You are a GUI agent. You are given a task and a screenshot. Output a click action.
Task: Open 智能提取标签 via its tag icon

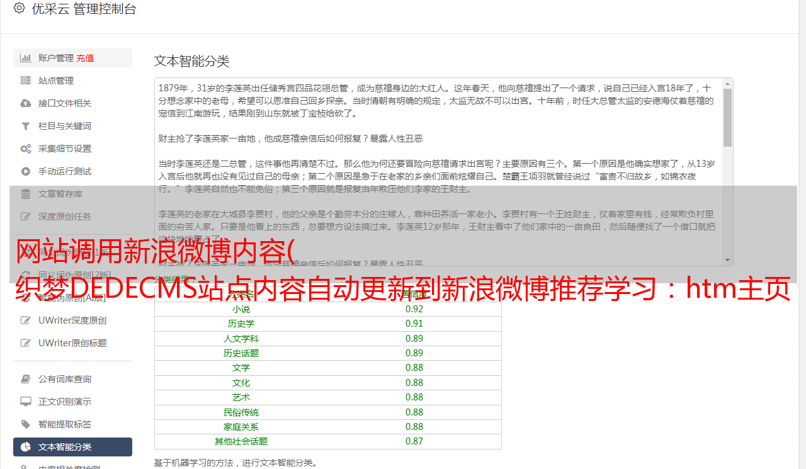(26, 424)
